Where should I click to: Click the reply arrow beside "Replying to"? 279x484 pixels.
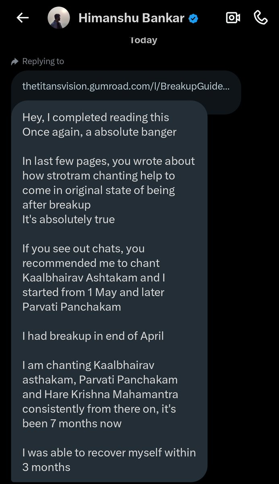pyautogui.click(x=15, y=61)
